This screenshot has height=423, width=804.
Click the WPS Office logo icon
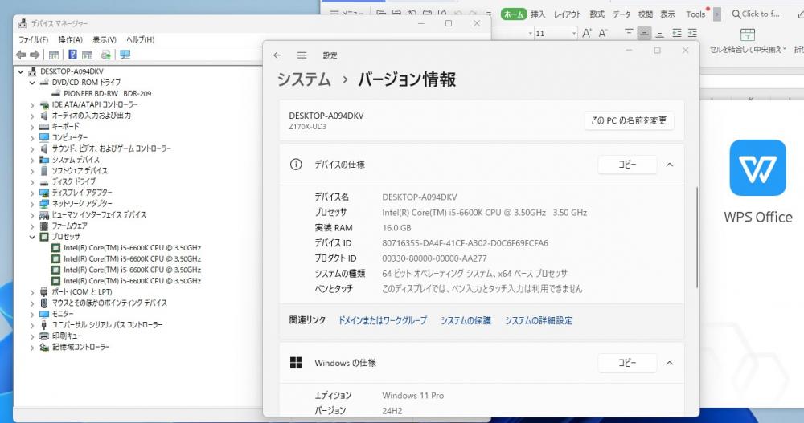pos(757,168)
